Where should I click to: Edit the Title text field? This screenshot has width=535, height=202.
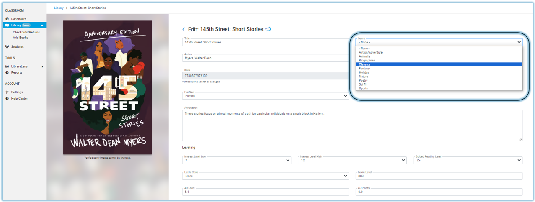tap(265, 42)
